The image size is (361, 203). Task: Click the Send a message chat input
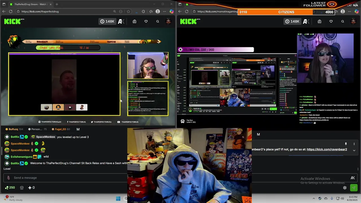65,178
